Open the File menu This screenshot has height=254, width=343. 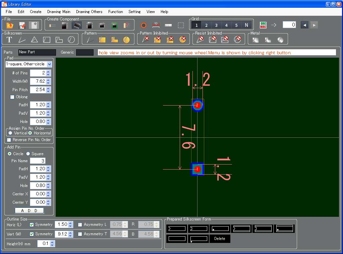(9, 12)
